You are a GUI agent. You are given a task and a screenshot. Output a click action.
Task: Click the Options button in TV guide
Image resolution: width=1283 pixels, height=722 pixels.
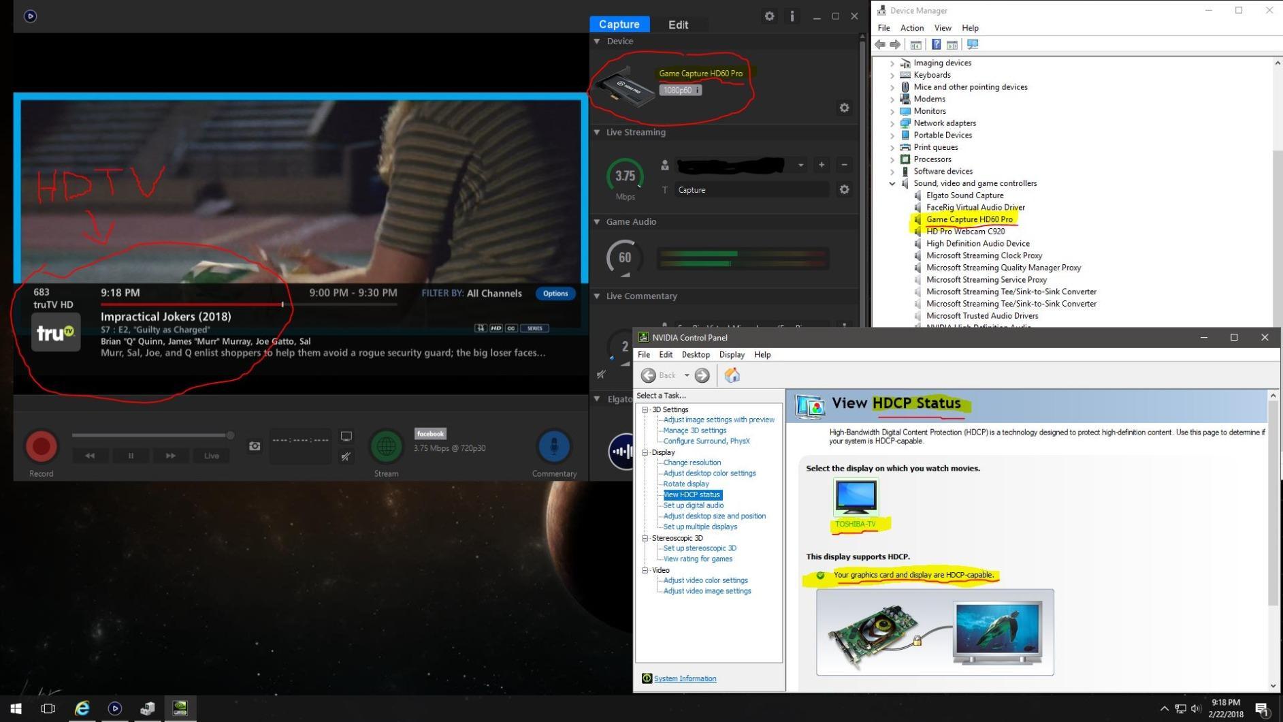(555, 294)
